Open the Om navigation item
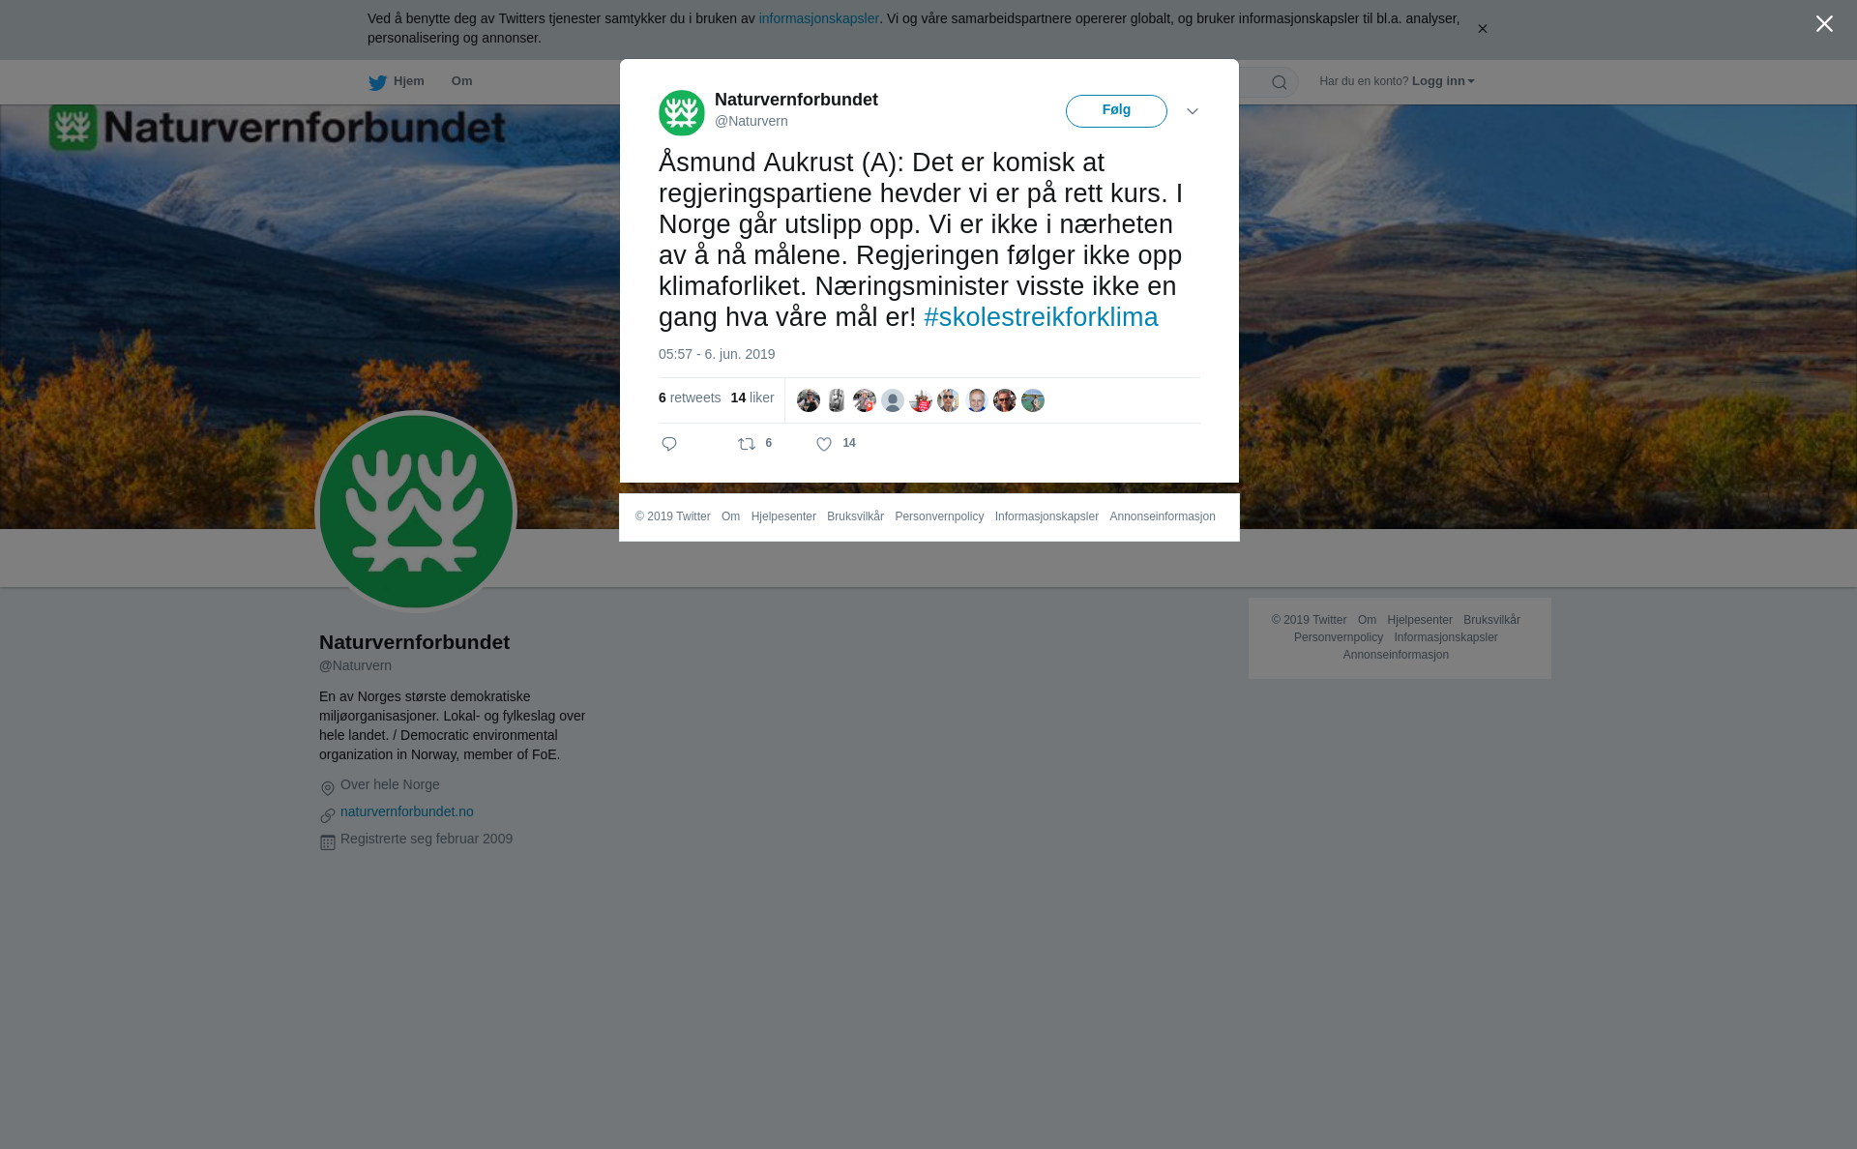The image size is (1857, 1149). 461,81
